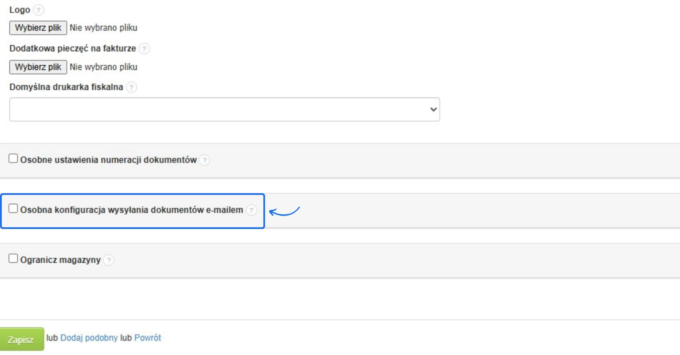The height and width of the screenshot is (355, 680).
Task: Open help tooltip for Domyślna drukarka fiskalna
Action: pyautogui.click(x=132, y=87)
